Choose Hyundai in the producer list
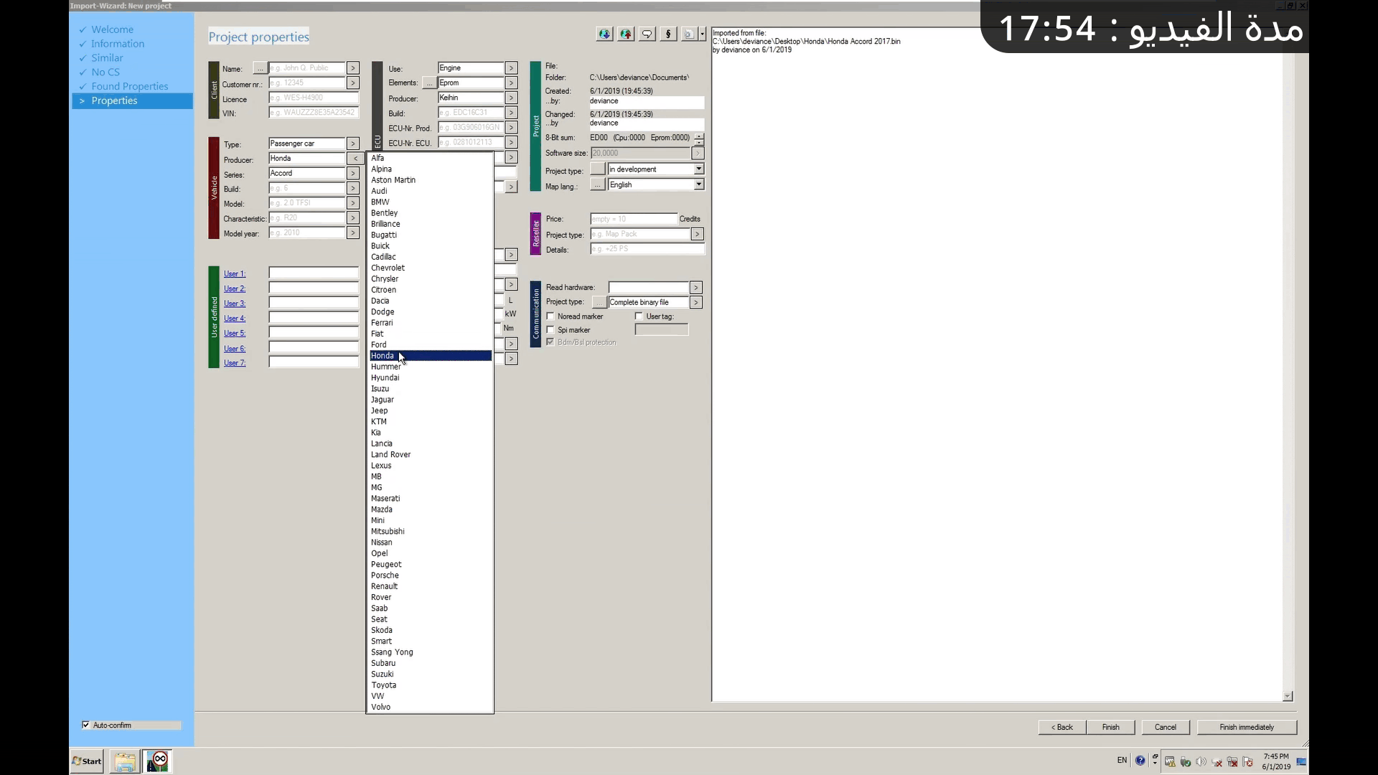 pos(385,377)
